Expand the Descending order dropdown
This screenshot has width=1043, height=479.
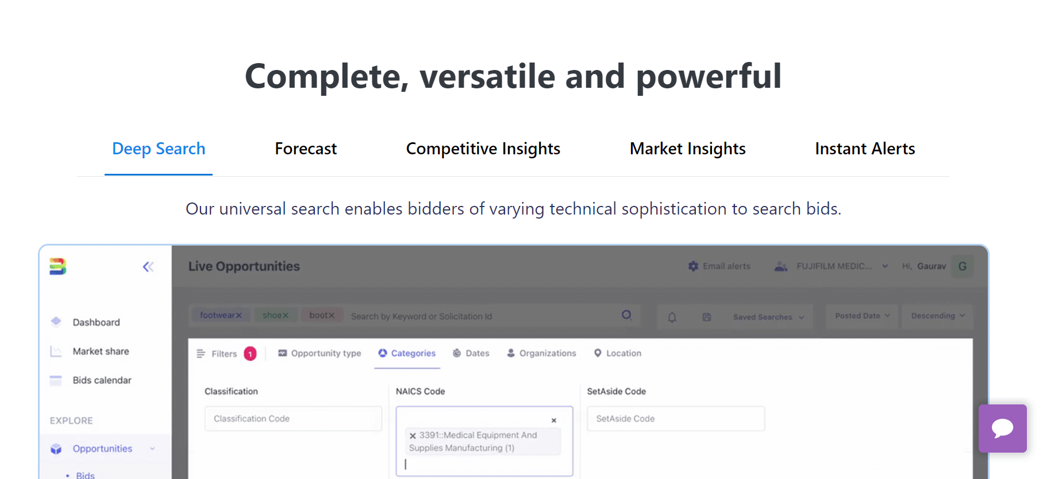coord(938,316)
